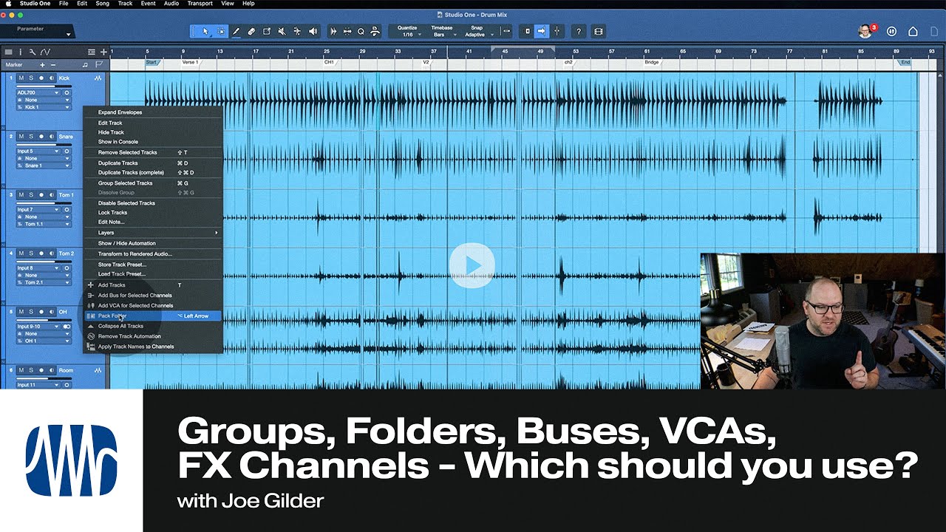The image size is (946, 532).
Task: Open the Snare 1 channel dropdown
Action: coord(44,166)
